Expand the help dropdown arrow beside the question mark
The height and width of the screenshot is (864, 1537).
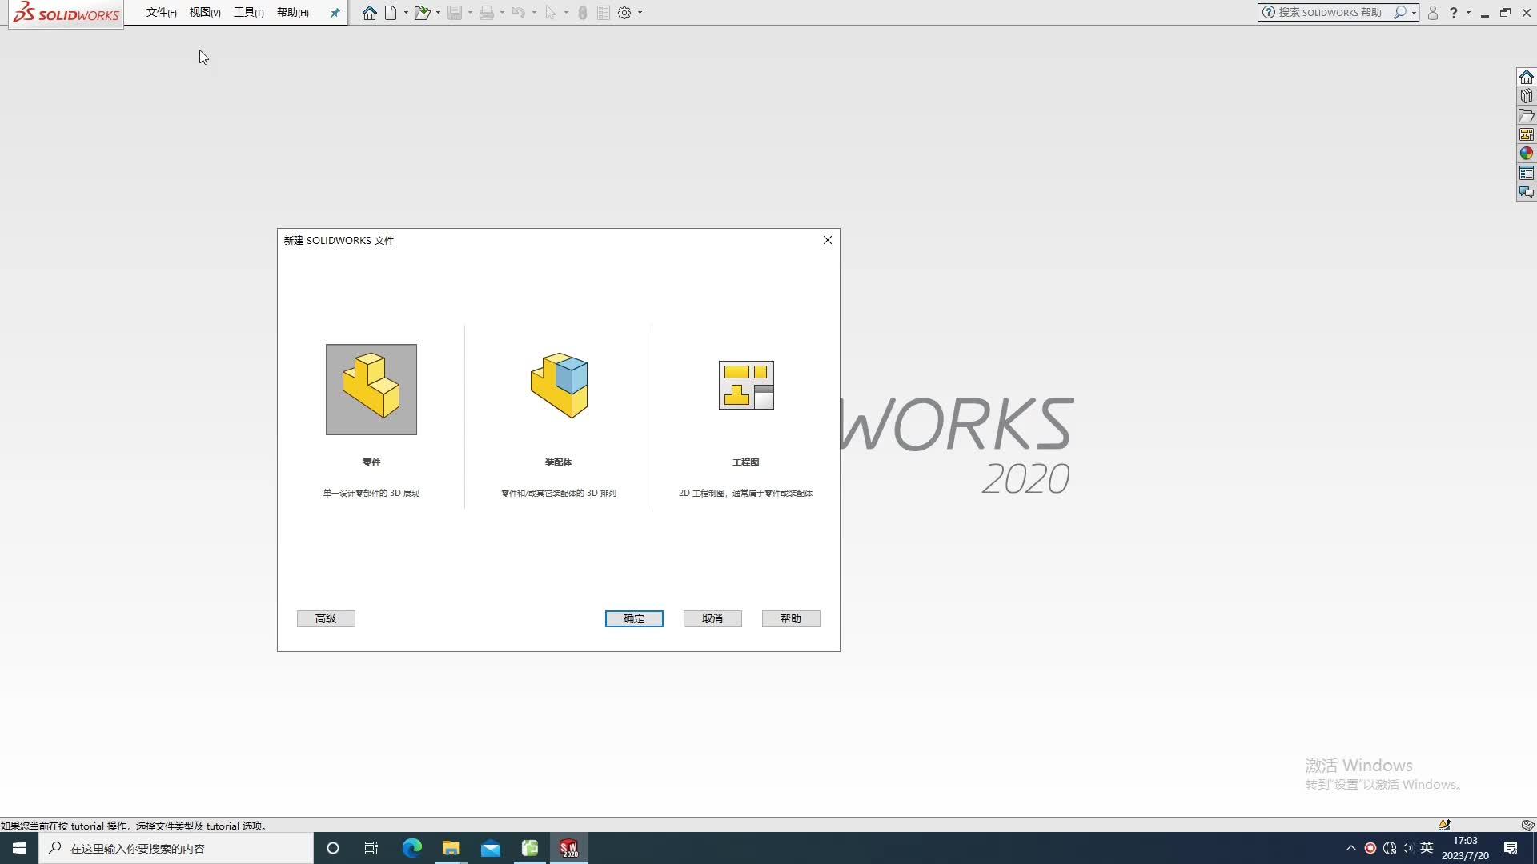click(1468, 13)
